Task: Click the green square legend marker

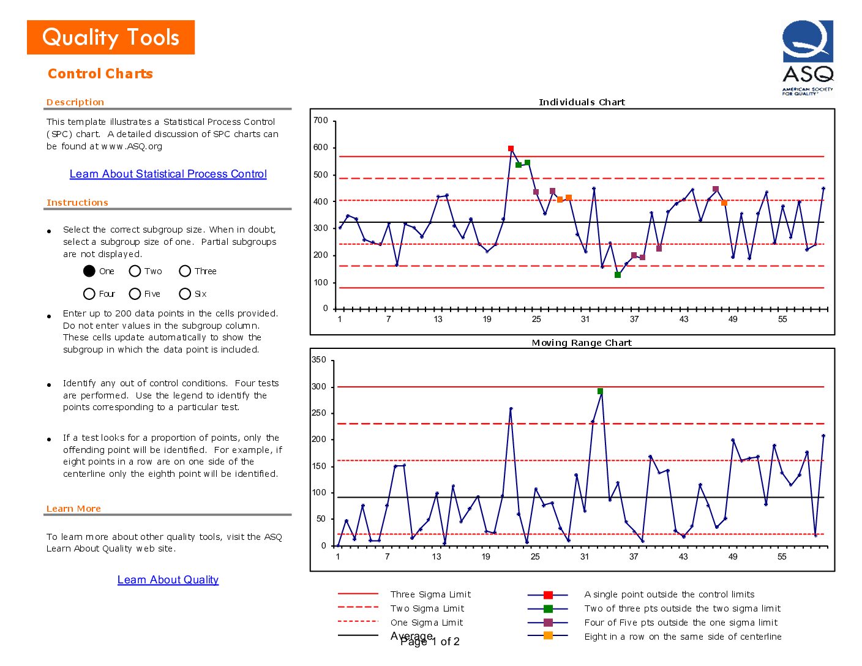Action: [548, 609]
